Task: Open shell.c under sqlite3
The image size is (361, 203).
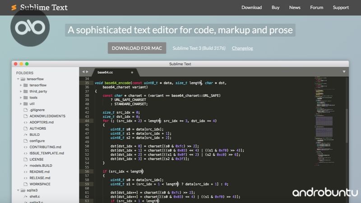Action: [35, 197]
